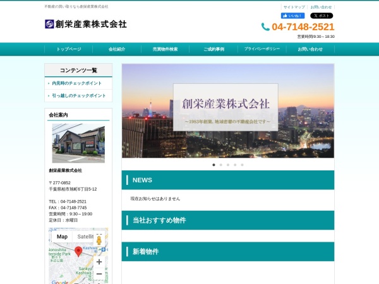Open 引っ越しのチェックポイント sidebar link
The image size is (379, 284).
[79, 96]
